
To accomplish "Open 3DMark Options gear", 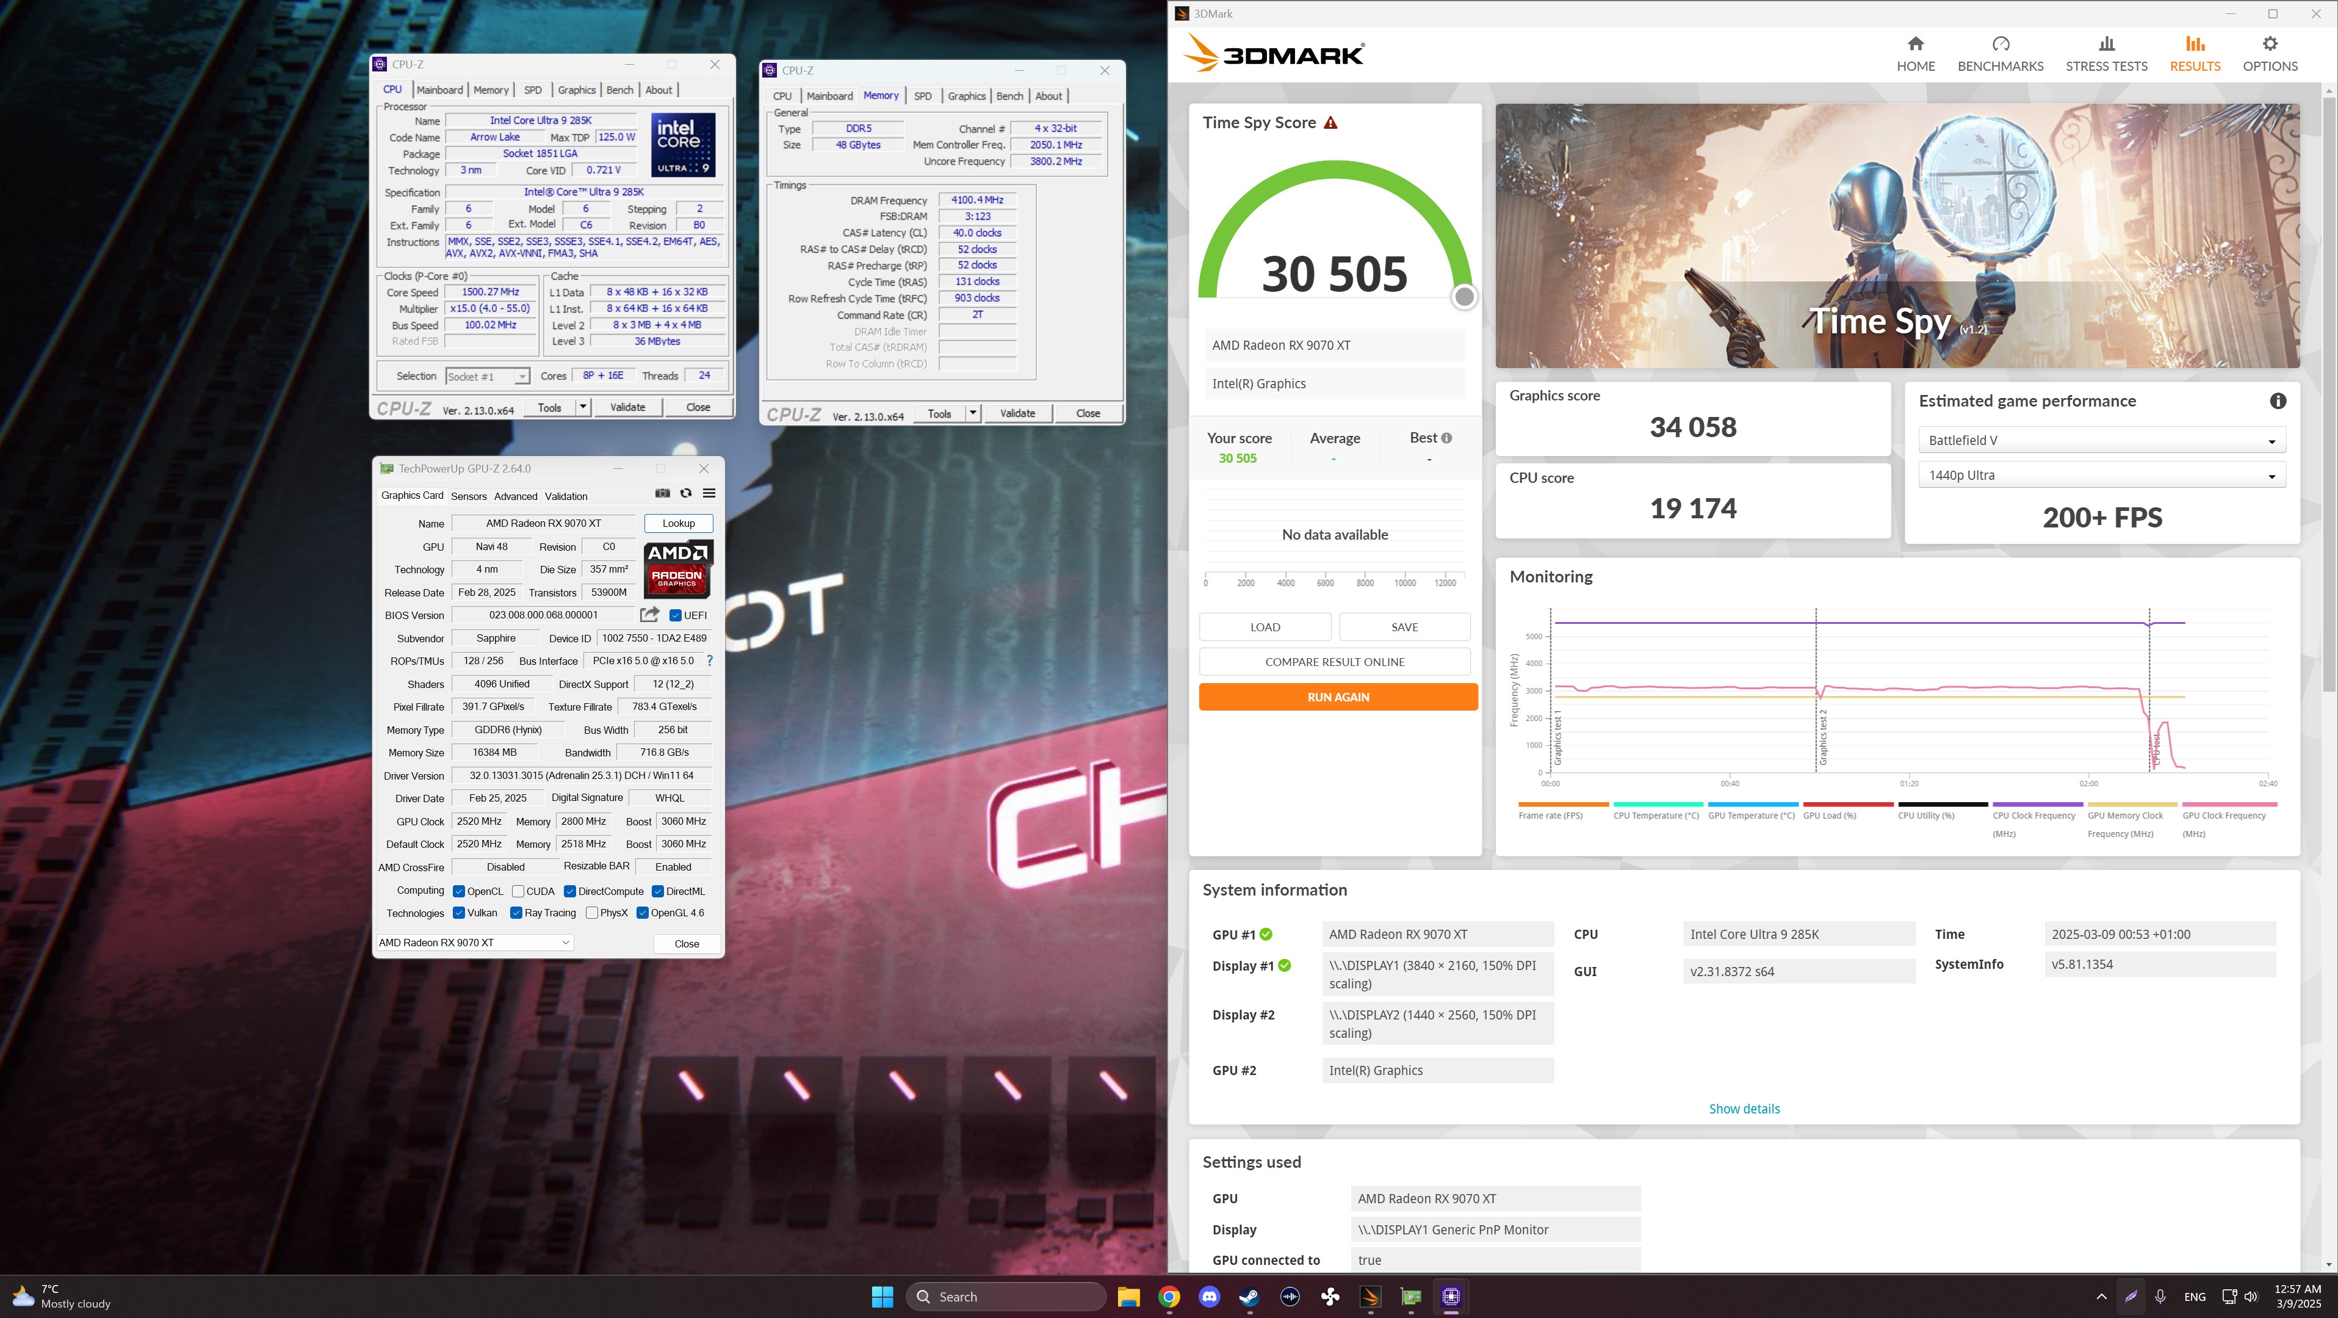I will (x=2270, y=43).
